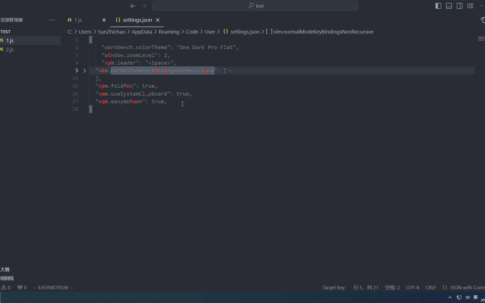Click the 'Users' breadcrumb segment
This screenshot has height=303, width=485.
[x=85, y=32]
